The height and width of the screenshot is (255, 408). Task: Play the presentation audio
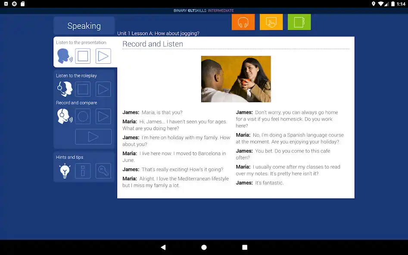(x=103, y=56)
